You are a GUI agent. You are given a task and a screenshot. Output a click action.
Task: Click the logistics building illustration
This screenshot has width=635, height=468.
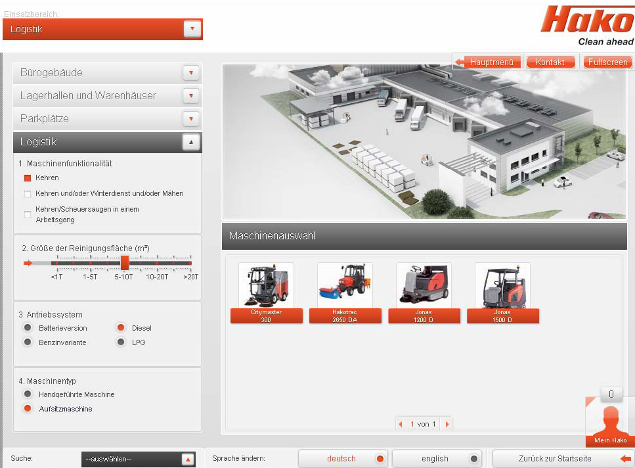pos(424,141)
